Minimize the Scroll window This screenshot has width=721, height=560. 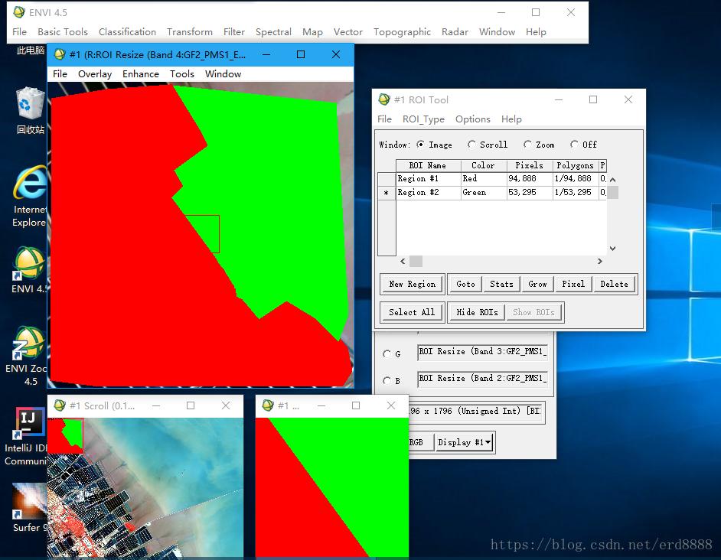tap(156, 405)
